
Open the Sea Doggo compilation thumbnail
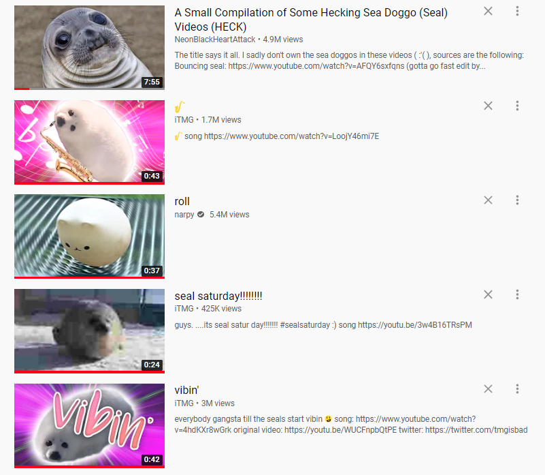point(89,47)
